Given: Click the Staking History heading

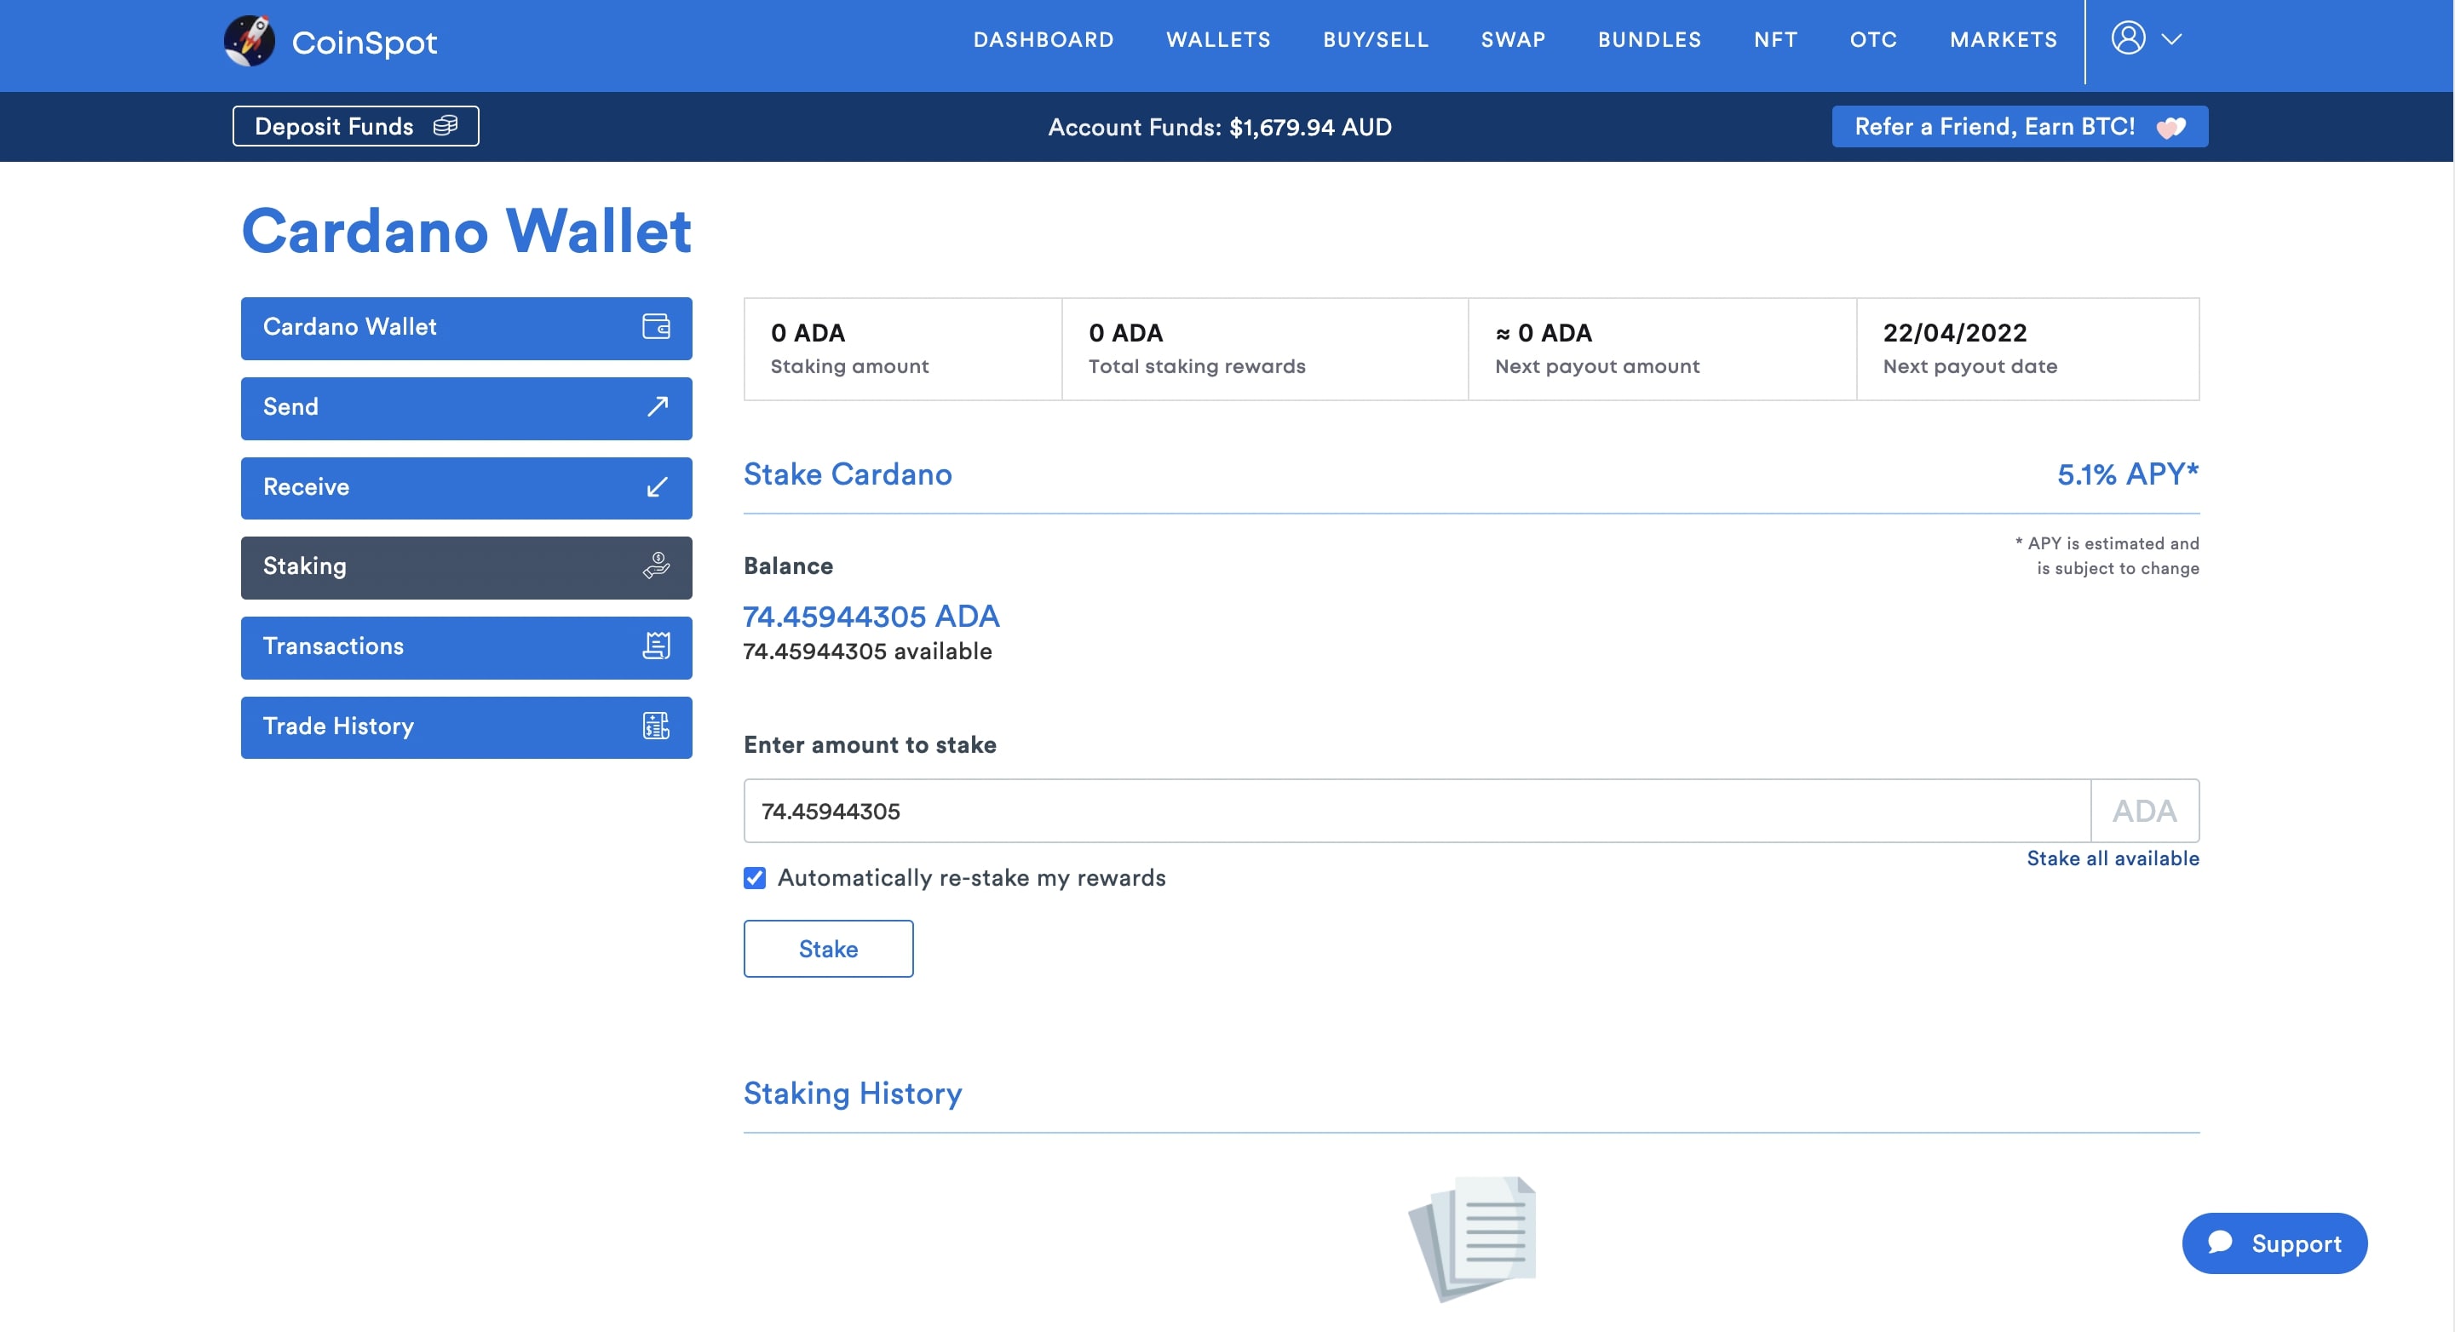Looking at the screenshot, I should (x=852, y=1094).
